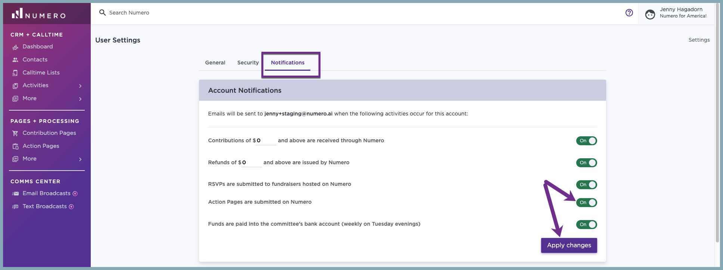Open the help question mark icon
723x270 pixels.
[629, 13]
